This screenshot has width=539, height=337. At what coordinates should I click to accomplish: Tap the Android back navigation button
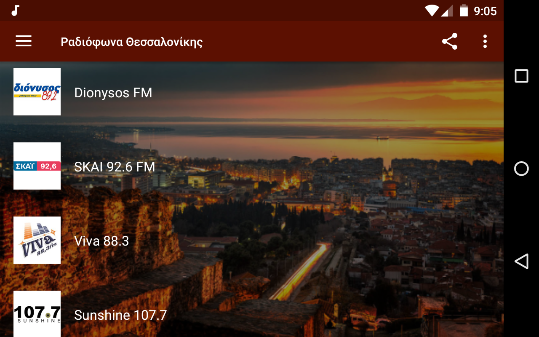click(521, 261)
